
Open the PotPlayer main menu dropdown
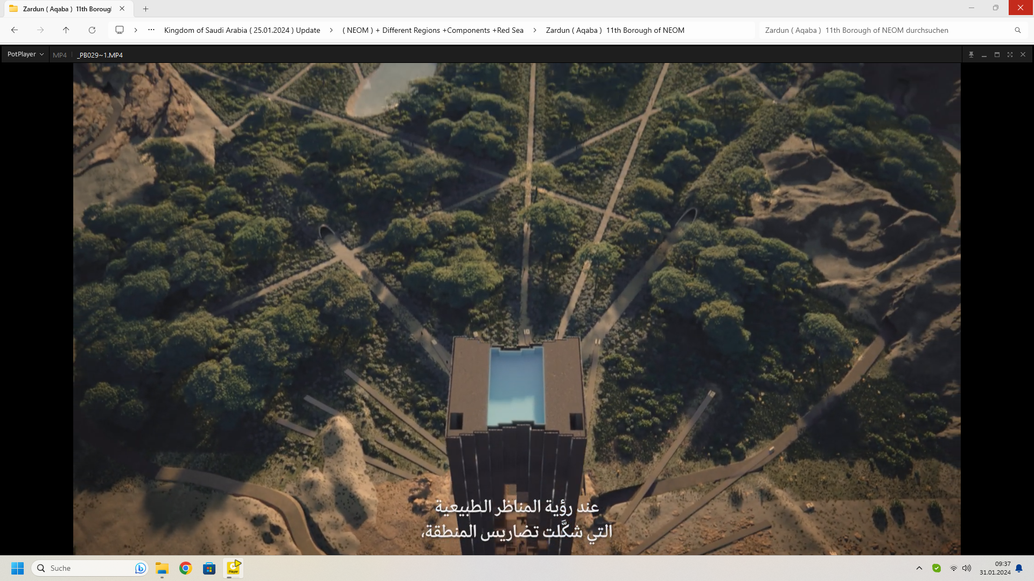coord(25,54)
